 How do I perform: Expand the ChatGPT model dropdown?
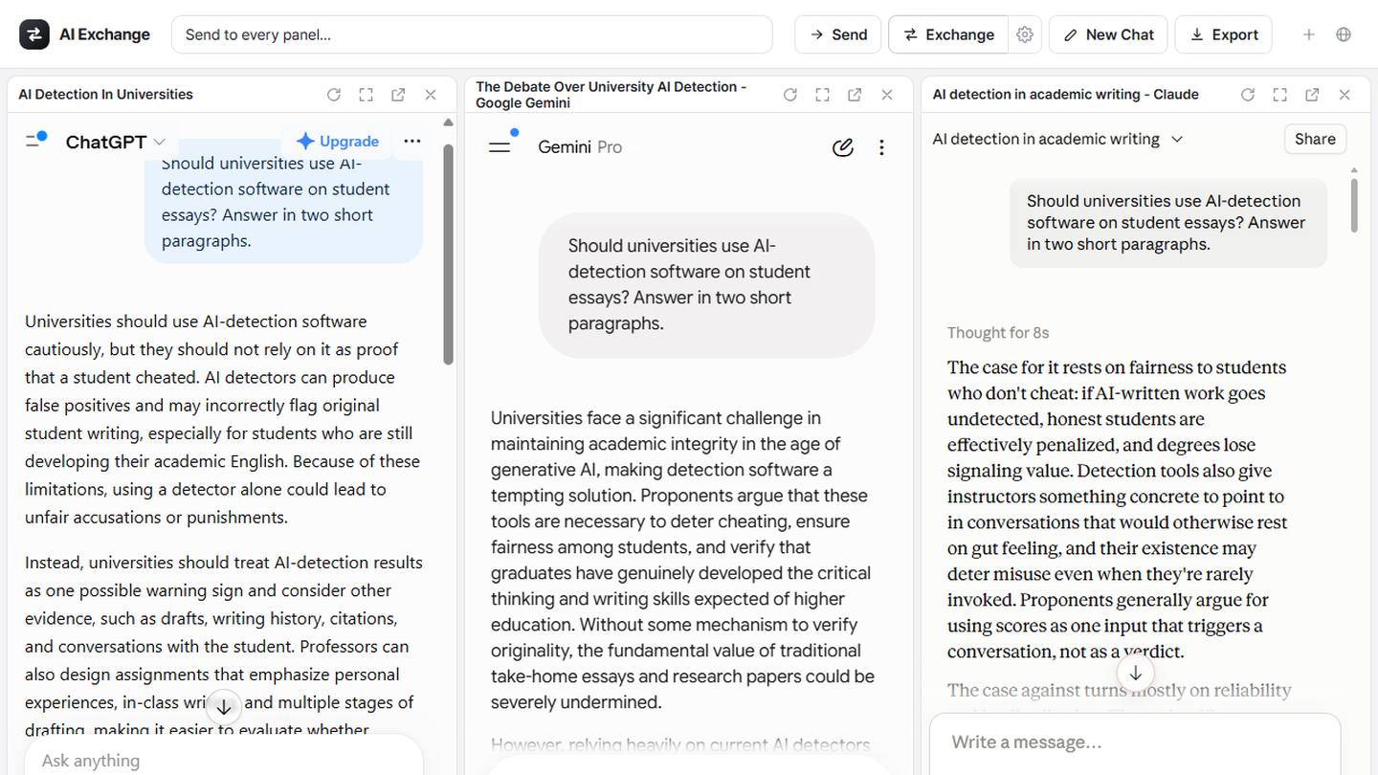(116, 142)
